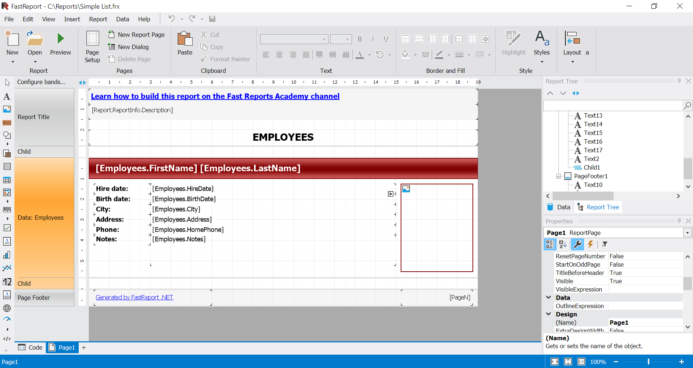
Task: Click the Events lightning bolt icon in Properties
Action: pos(590,245)
